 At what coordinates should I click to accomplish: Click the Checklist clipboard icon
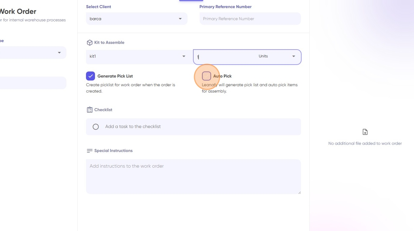[89, 110]
